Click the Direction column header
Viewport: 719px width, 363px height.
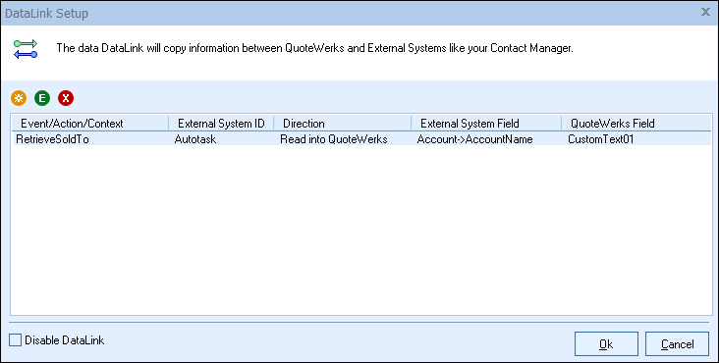(342, 124)
